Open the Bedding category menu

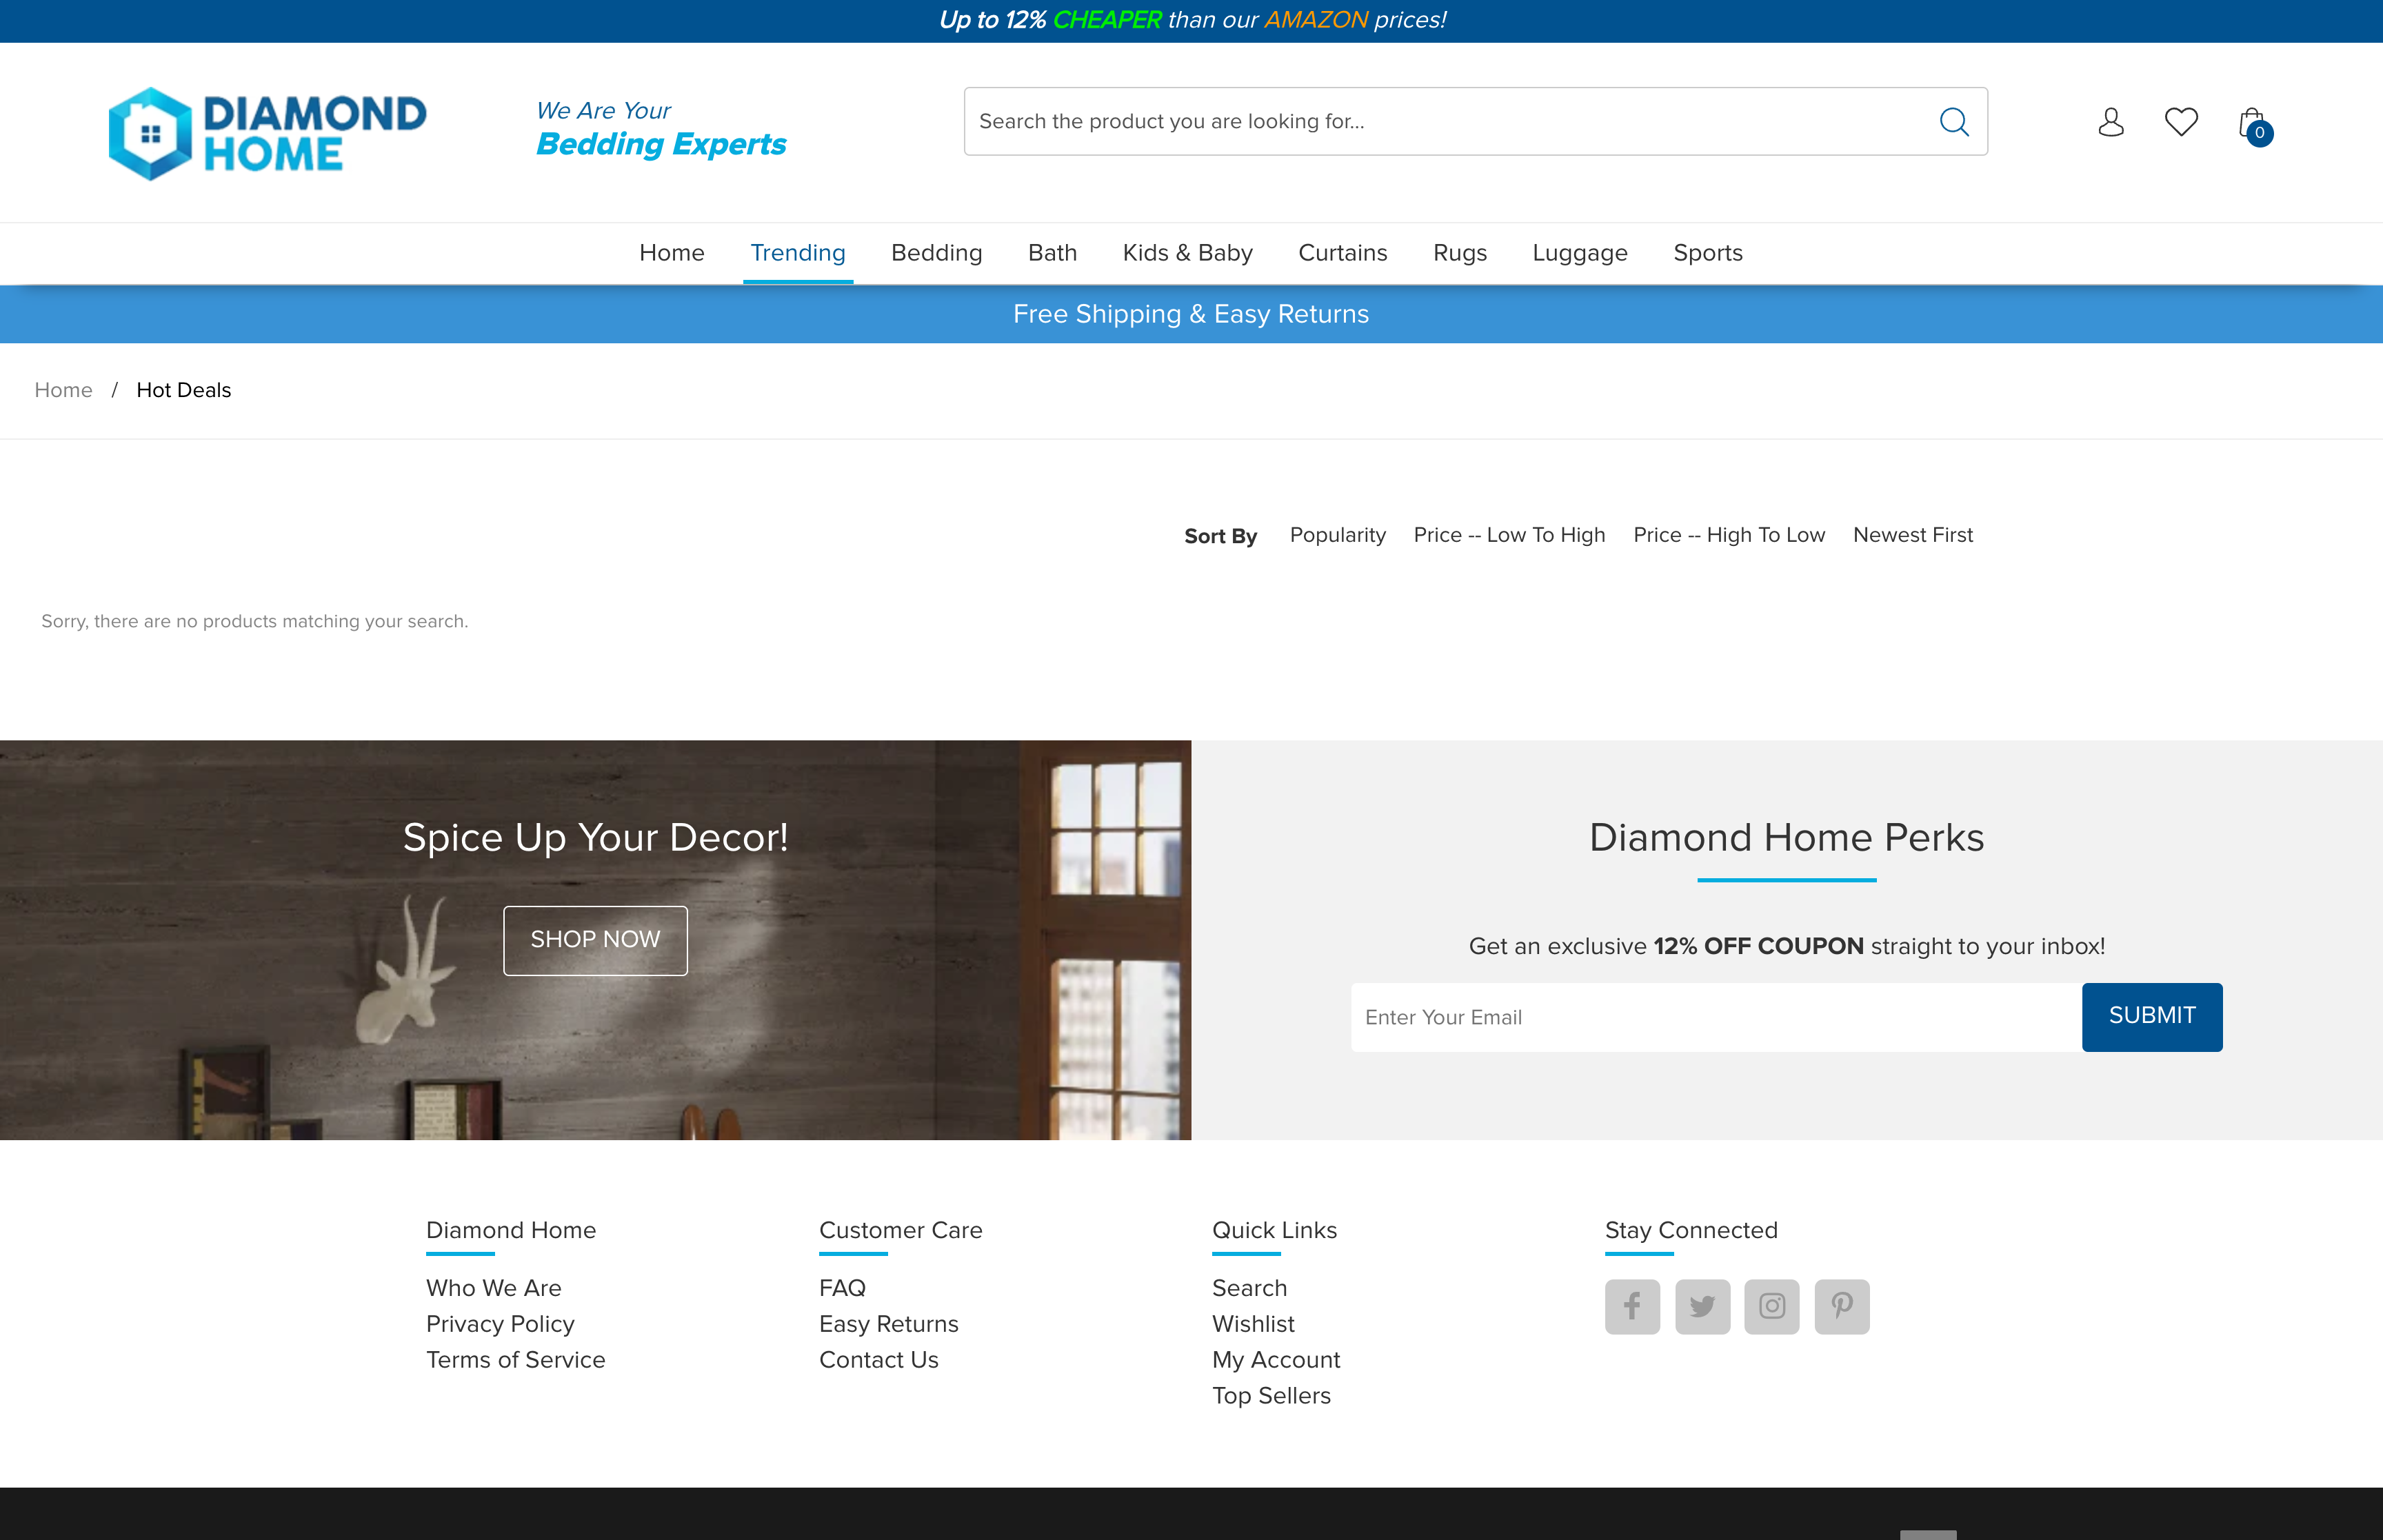click(936, 253)
